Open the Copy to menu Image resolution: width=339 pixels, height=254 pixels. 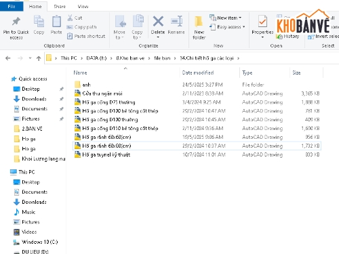tap(137, 27)
